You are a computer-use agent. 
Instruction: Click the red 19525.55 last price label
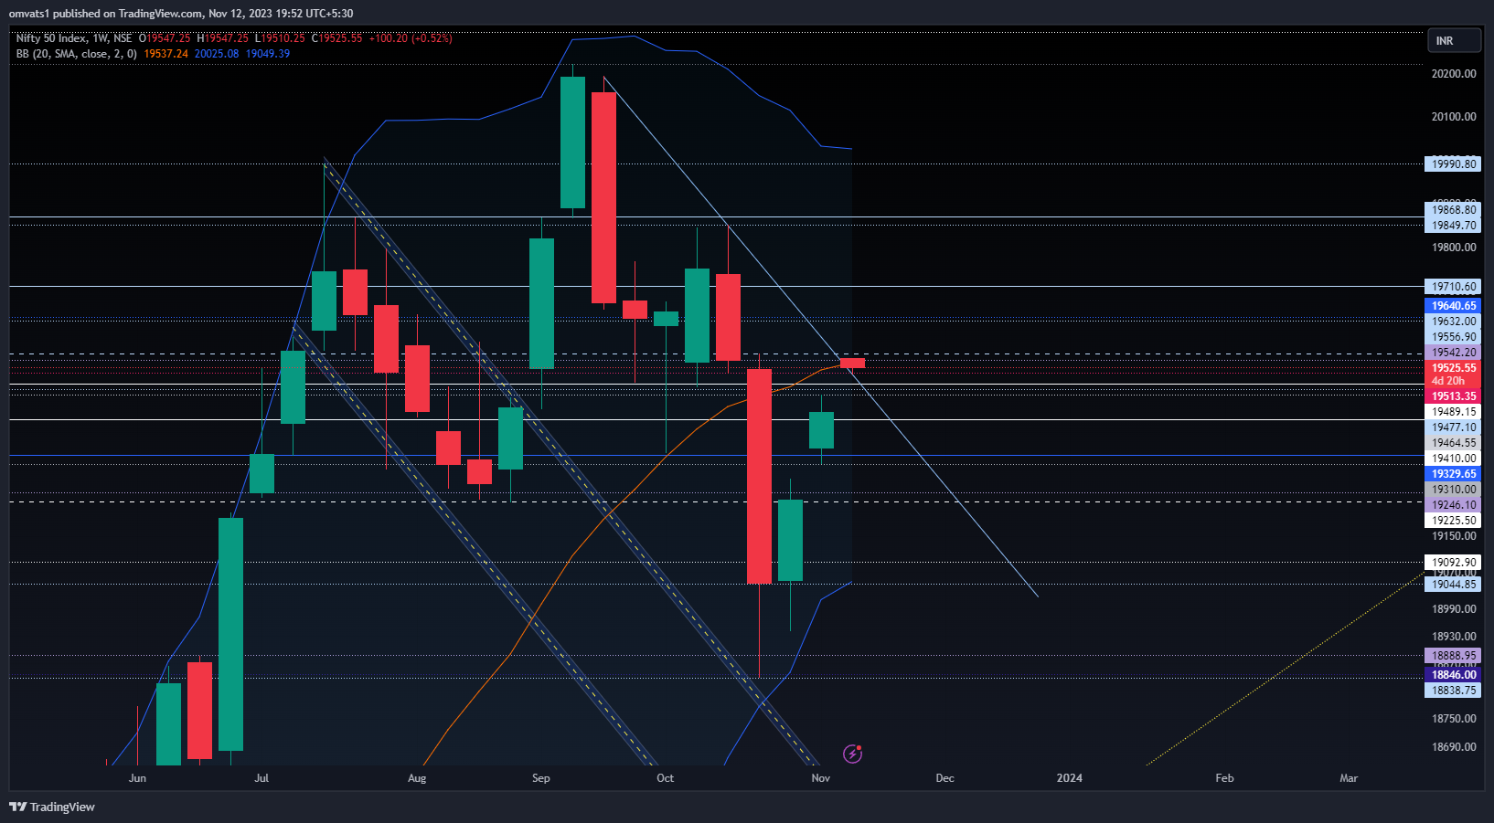point(1453,368)
